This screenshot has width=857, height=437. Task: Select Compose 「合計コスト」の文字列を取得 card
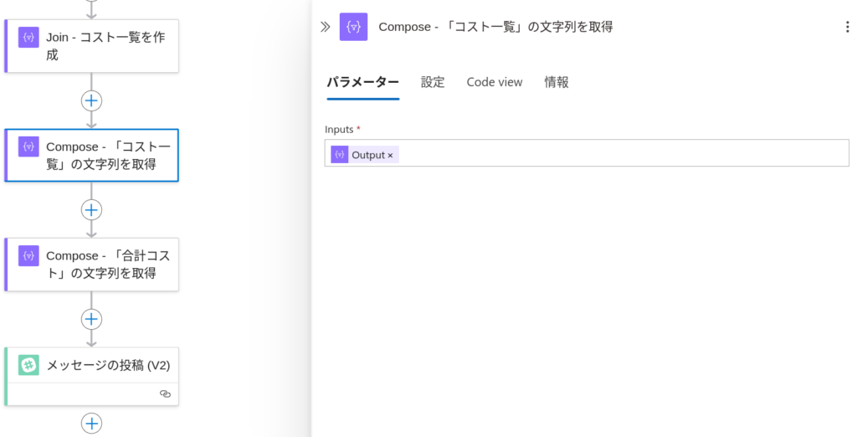click(92, 265)
